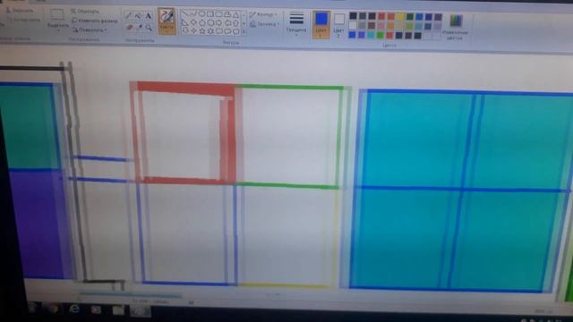573x322 pixels.
Task: Select the Pencil tool
Action: (129, 16)
